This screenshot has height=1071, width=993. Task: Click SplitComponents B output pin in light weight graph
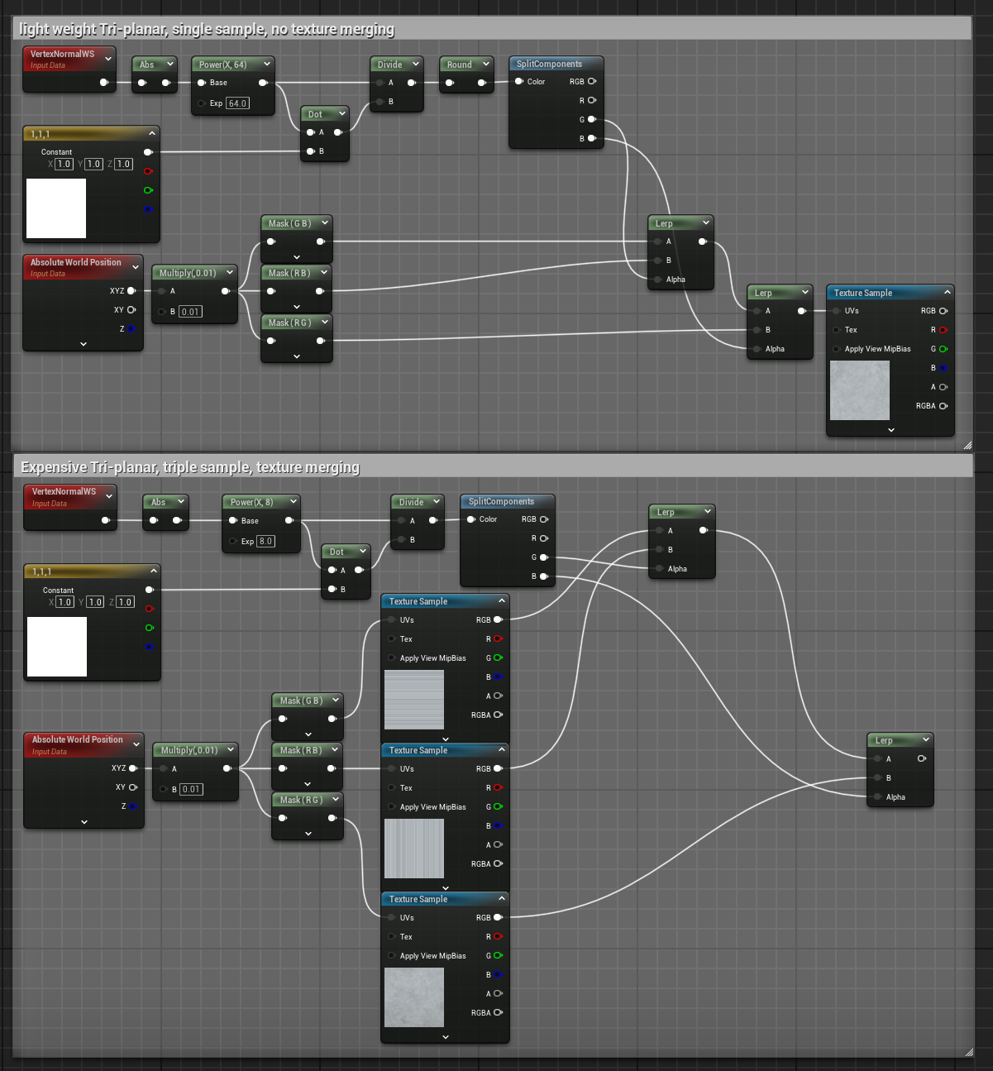click(592, 138)
